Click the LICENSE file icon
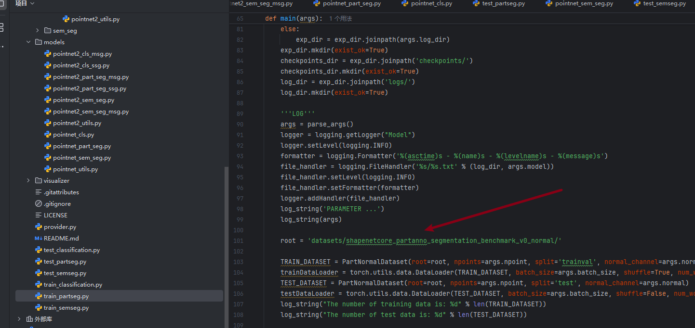695x328 pixels. click(39, 215)
